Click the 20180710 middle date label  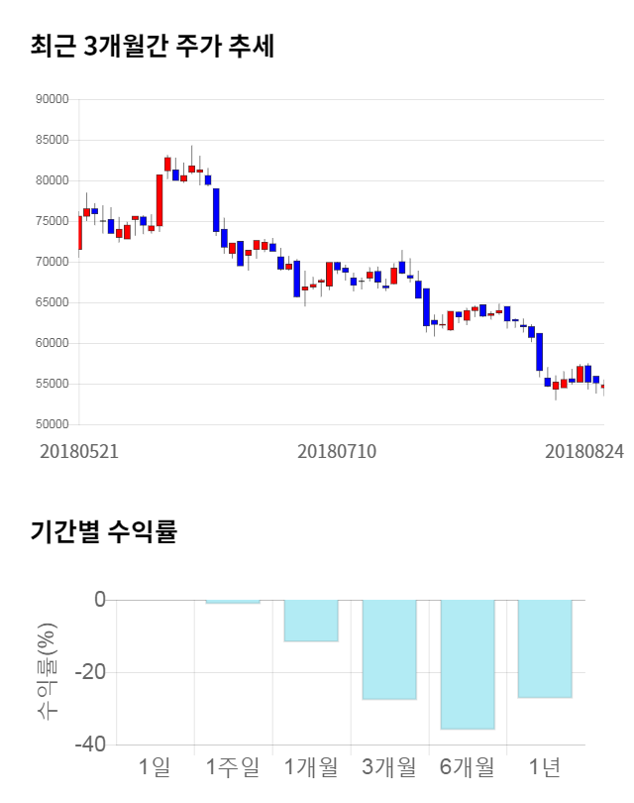337,451
